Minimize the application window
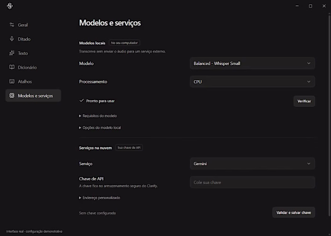 point(297,6)
